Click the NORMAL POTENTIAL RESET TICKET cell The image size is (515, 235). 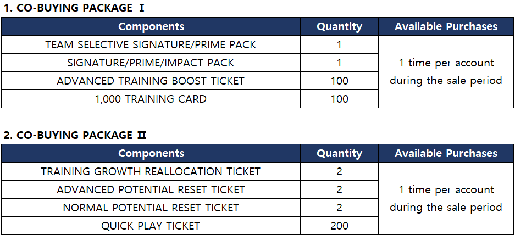coord(151,208)
